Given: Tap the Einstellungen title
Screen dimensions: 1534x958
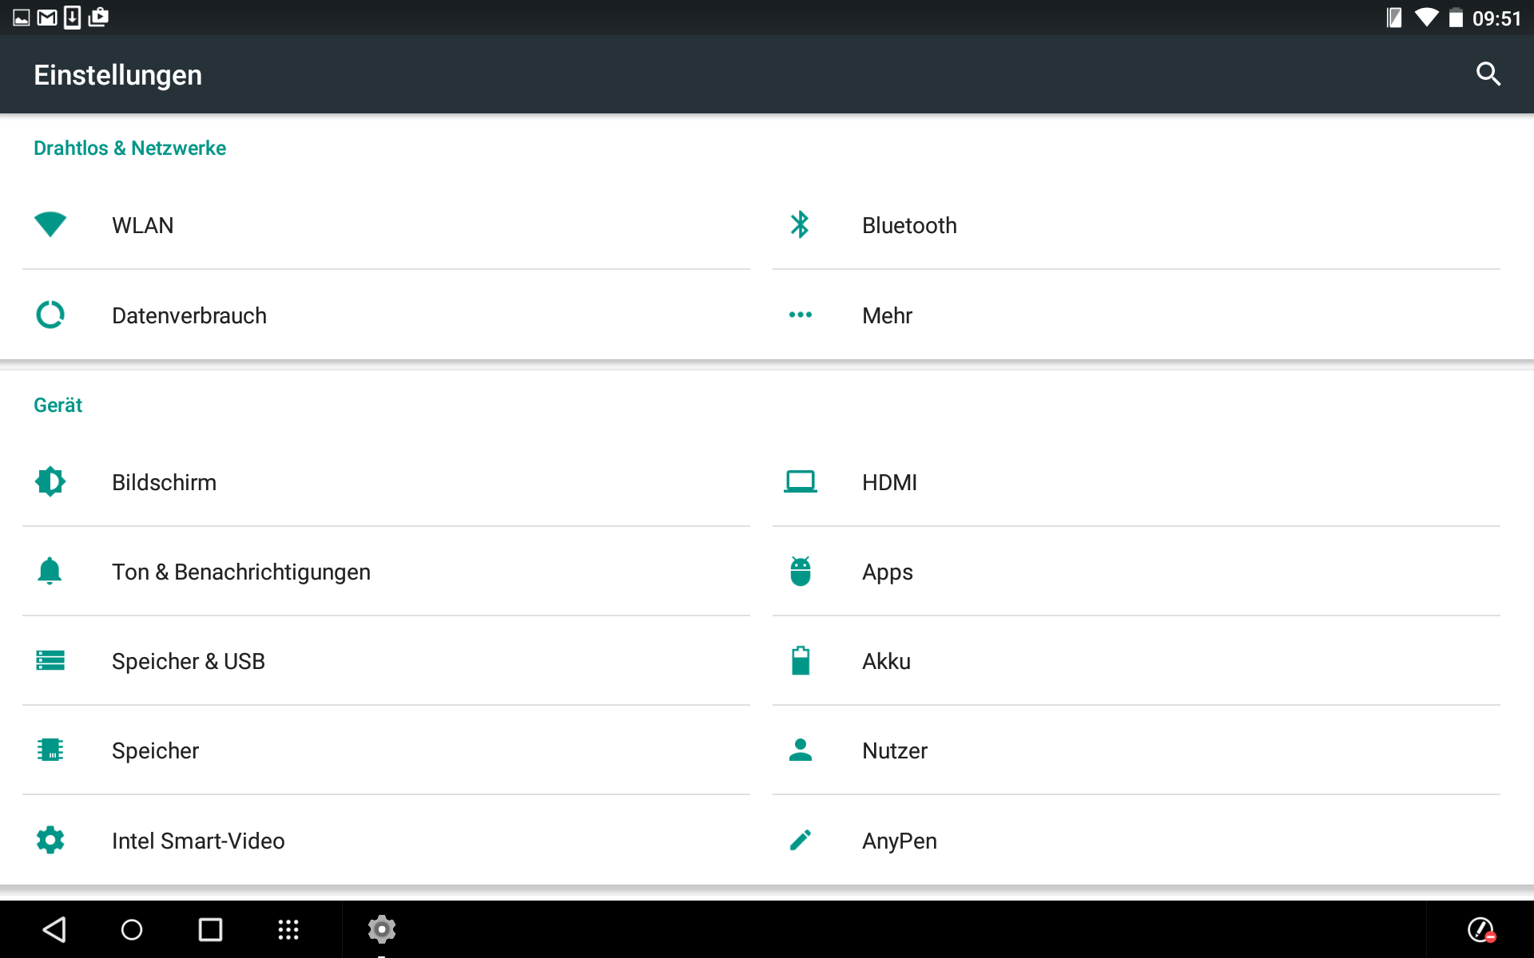Looking at the screenshot, I should pos(117,75).
